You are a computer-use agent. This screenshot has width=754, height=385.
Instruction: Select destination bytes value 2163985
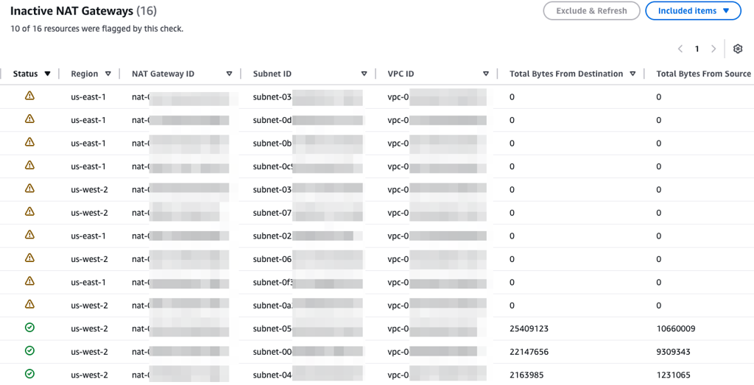coord(526,375)
